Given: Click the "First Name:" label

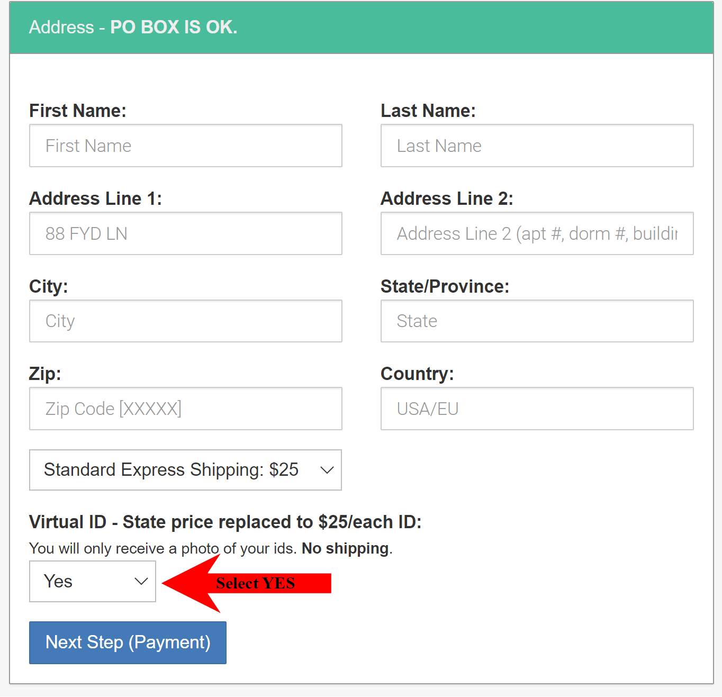Looking at the screenshot, I should [x=78, y=111].
